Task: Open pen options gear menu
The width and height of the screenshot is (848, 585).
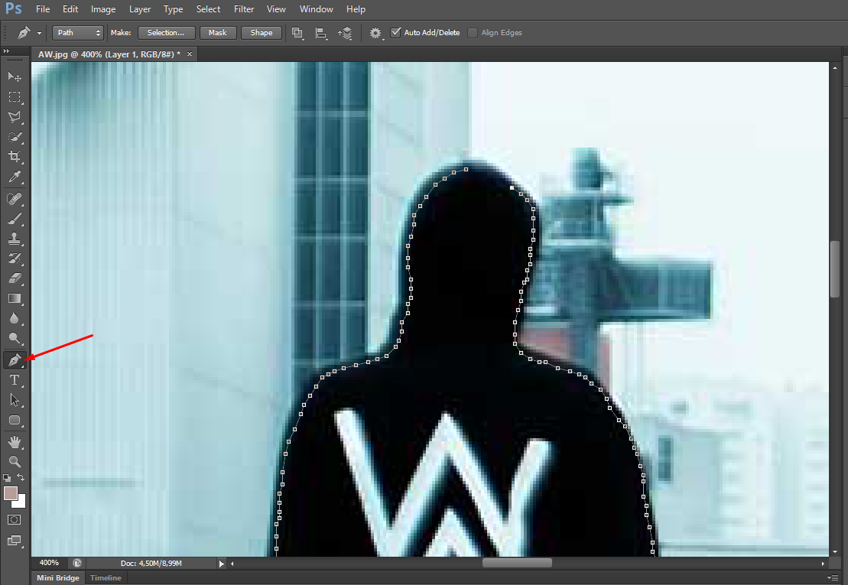Action: [x=376, y=33]
